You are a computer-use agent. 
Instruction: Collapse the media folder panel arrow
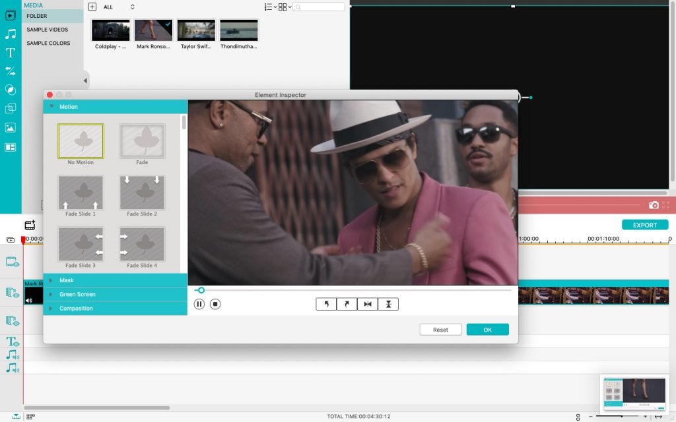pos(85,80)
